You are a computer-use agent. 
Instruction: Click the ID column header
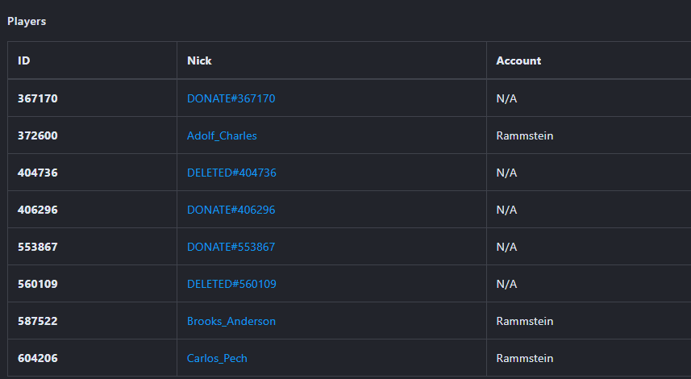click(x=24, y=60)
